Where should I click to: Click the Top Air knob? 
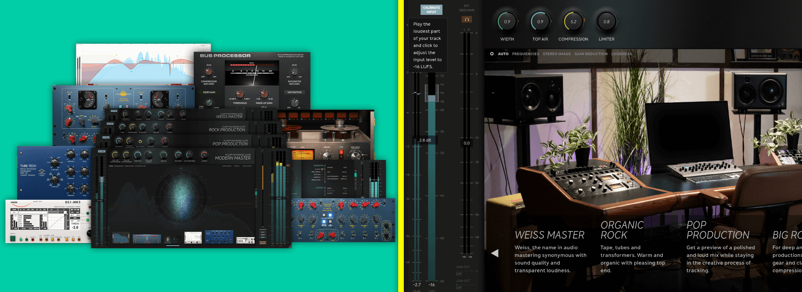[x=540, y=22]
